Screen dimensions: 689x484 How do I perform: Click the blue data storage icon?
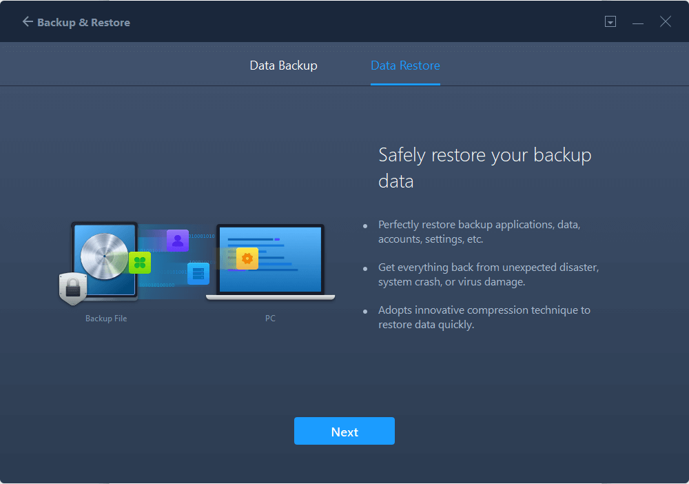point(198,274)
